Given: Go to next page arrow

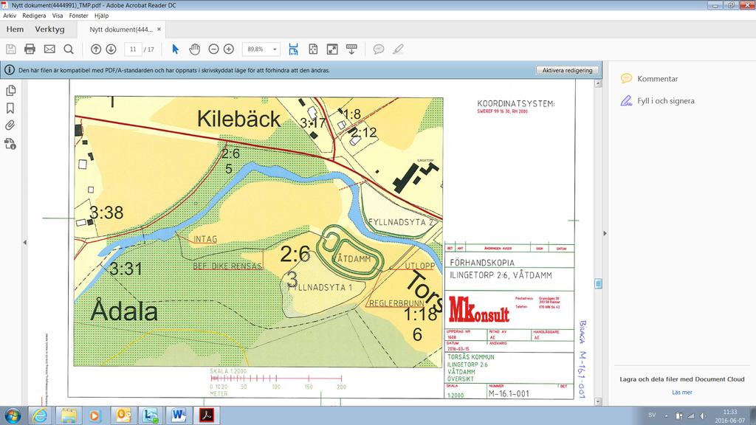Looking at the screenshot, I should pyautogui.click(x=111, y=49).
